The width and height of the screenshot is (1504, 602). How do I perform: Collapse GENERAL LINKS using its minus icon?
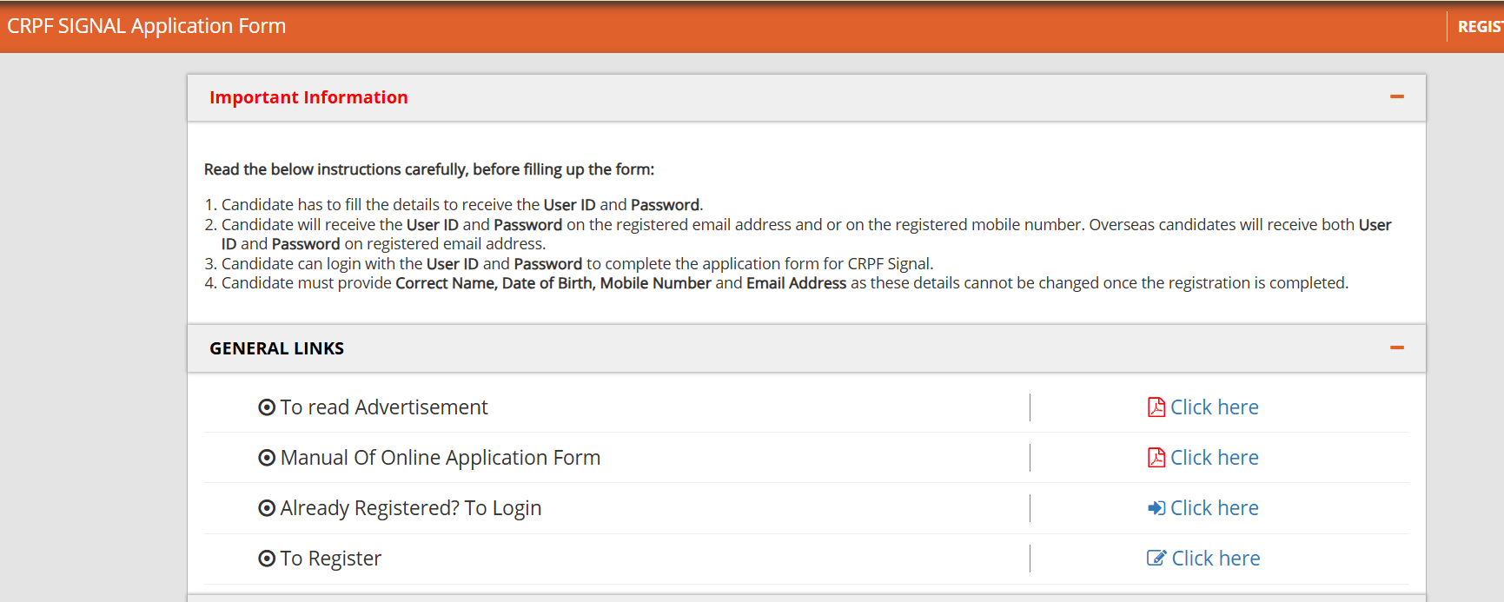tap(1396, 348)
